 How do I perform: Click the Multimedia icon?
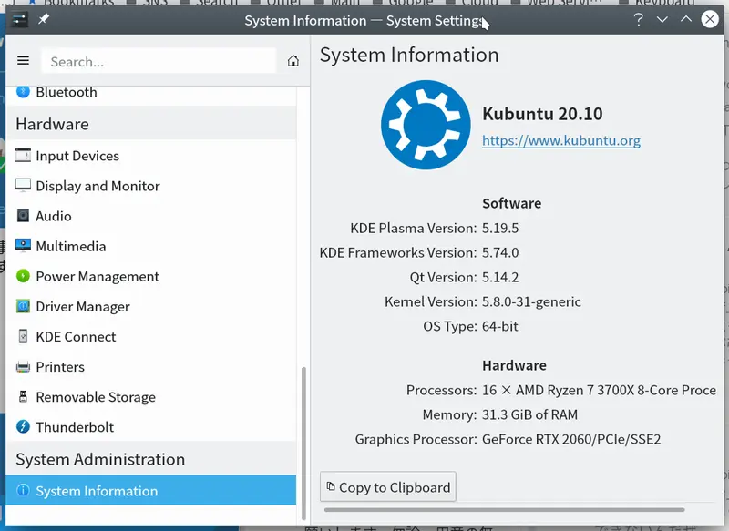point(23,245)
